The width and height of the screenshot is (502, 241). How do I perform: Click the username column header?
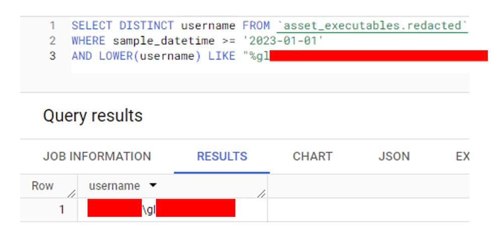point(114,186)
